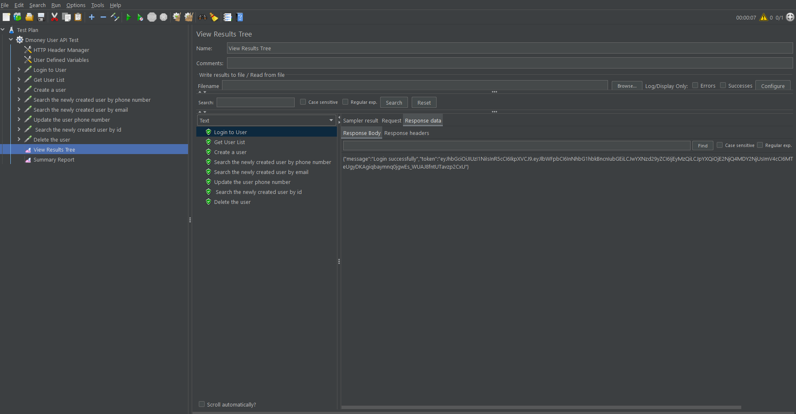Enable Case sensitive next to Find button
This screenshot has height=414, width=796.
click(x=720, y=145)
